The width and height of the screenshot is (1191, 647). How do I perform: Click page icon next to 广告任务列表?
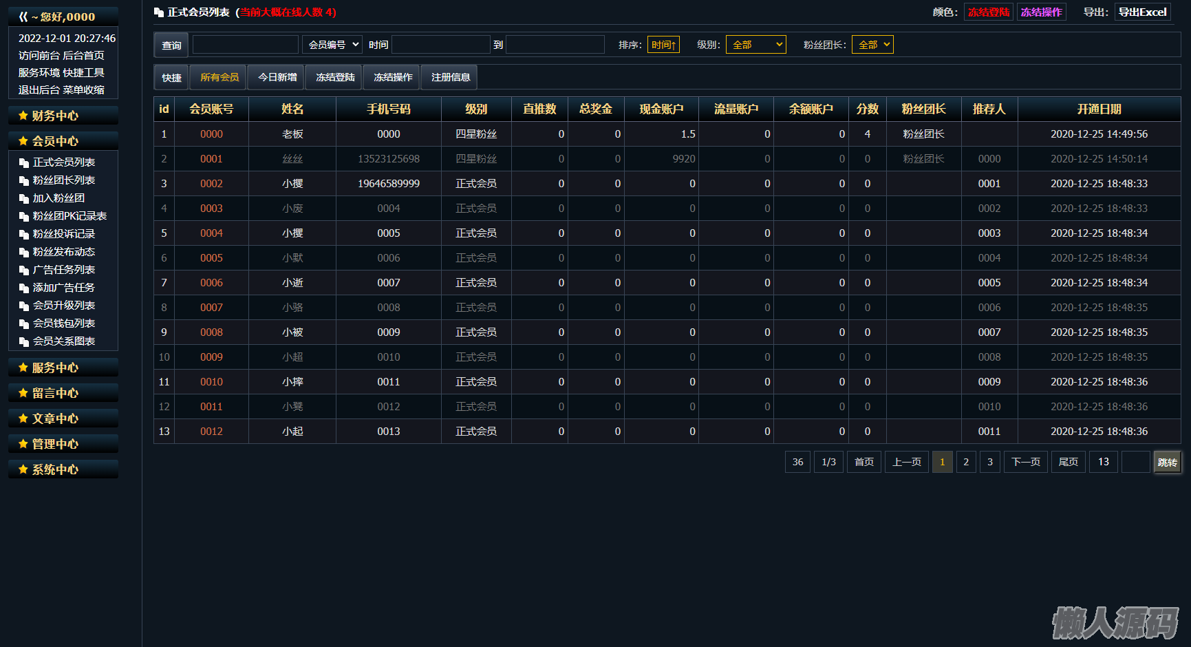tap(24, 271)
